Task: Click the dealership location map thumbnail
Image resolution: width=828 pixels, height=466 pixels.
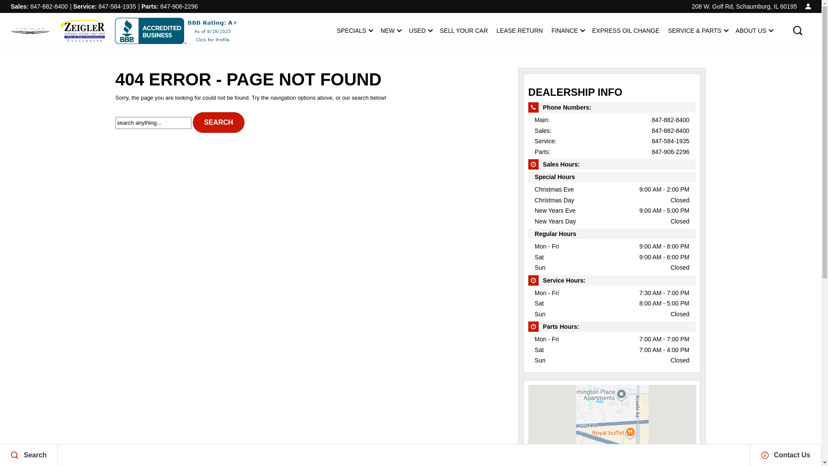Action: pyautogui.click(x=612, y=415)
